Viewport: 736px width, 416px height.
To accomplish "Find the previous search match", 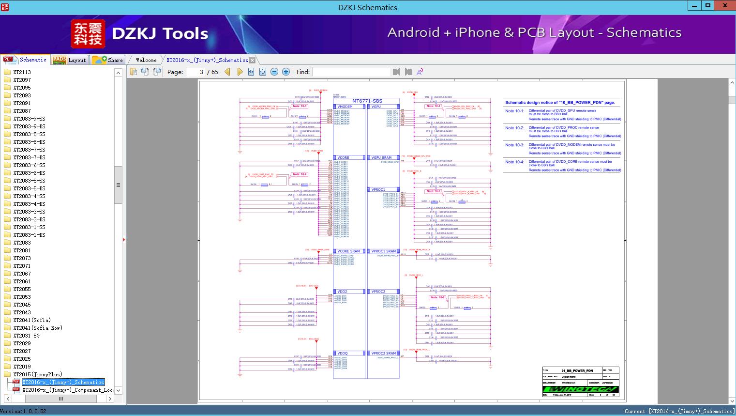I will coord(397,72).
